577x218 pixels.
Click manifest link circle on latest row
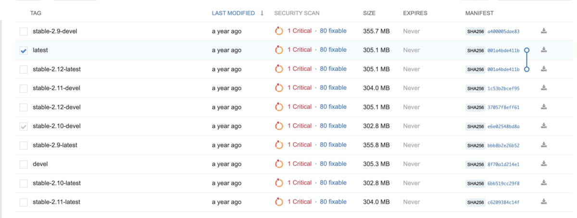tap(527, 50)
